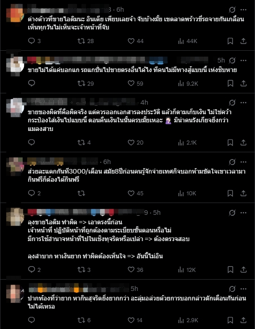Toggle like on tweet with 59 likes
The height and width of the screenshot is (329, 255).
(x=135, y=83)
